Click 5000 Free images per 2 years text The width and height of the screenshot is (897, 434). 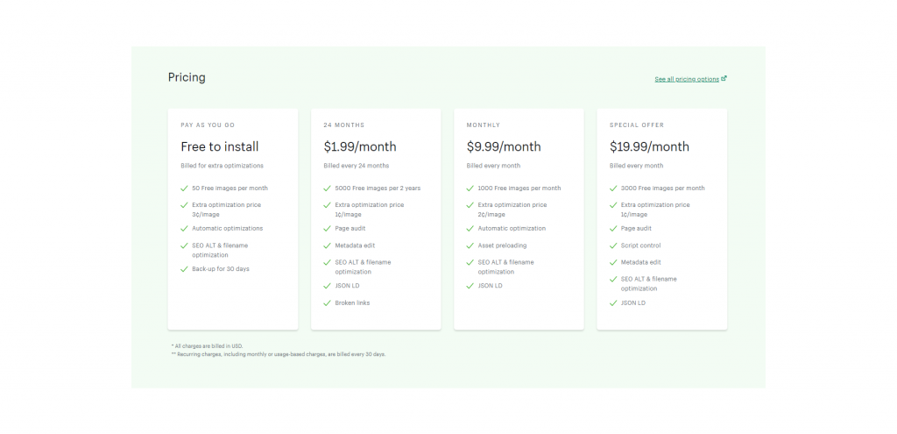tap(378, 188)
